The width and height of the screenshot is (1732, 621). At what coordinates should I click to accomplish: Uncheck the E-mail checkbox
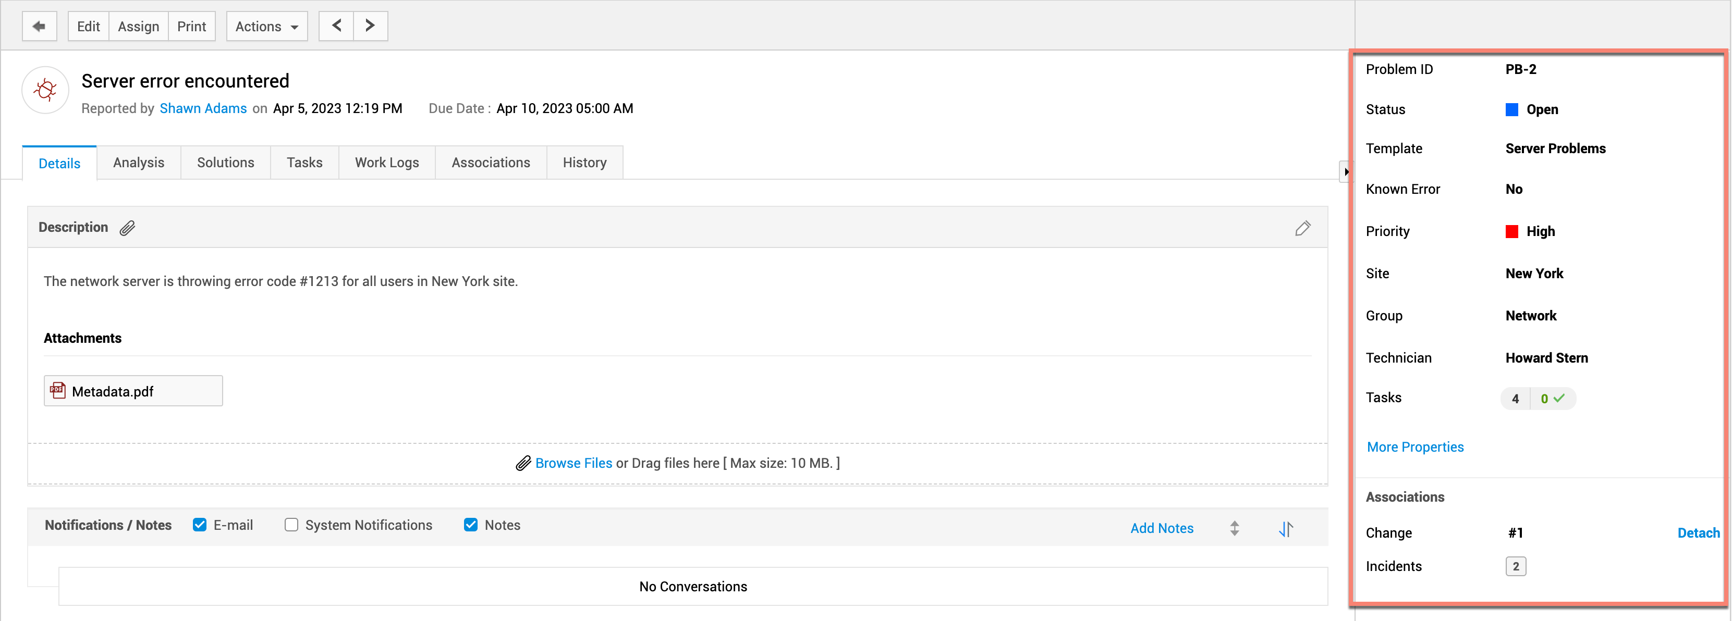click(x=200, y=525)
